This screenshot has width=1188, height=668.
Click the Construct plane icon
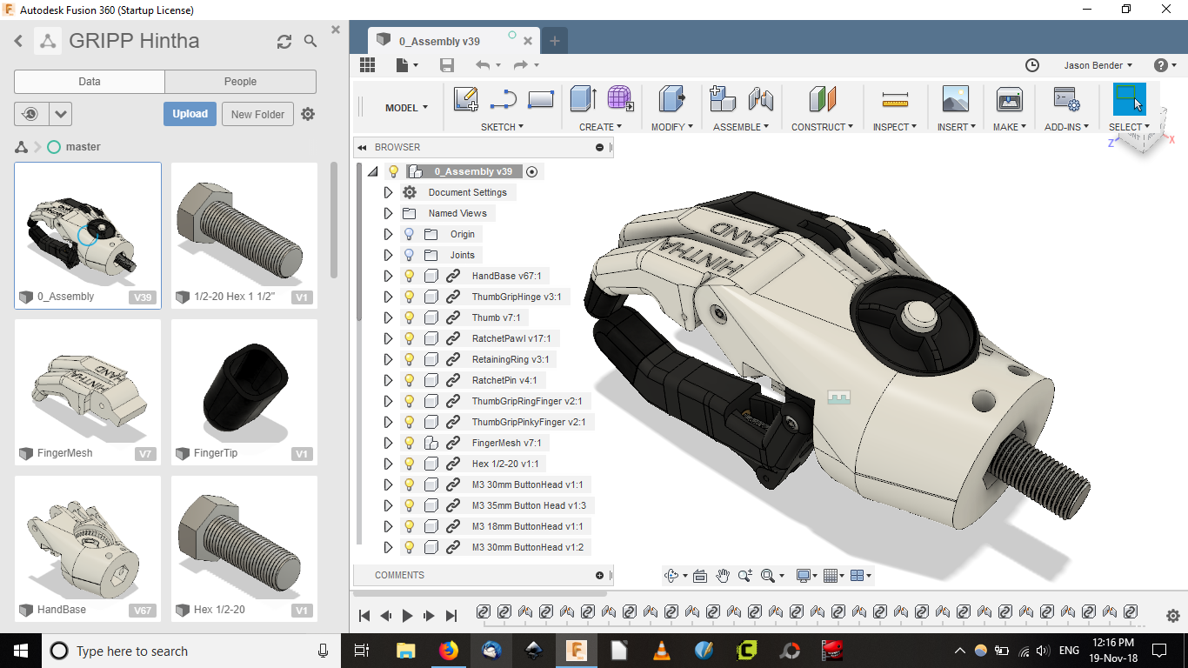822,99
